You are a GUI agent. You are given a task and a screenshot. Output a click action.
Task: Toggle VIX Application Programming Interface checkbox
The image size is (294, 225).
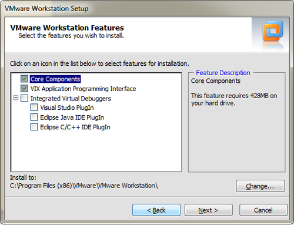pos(24,89)
